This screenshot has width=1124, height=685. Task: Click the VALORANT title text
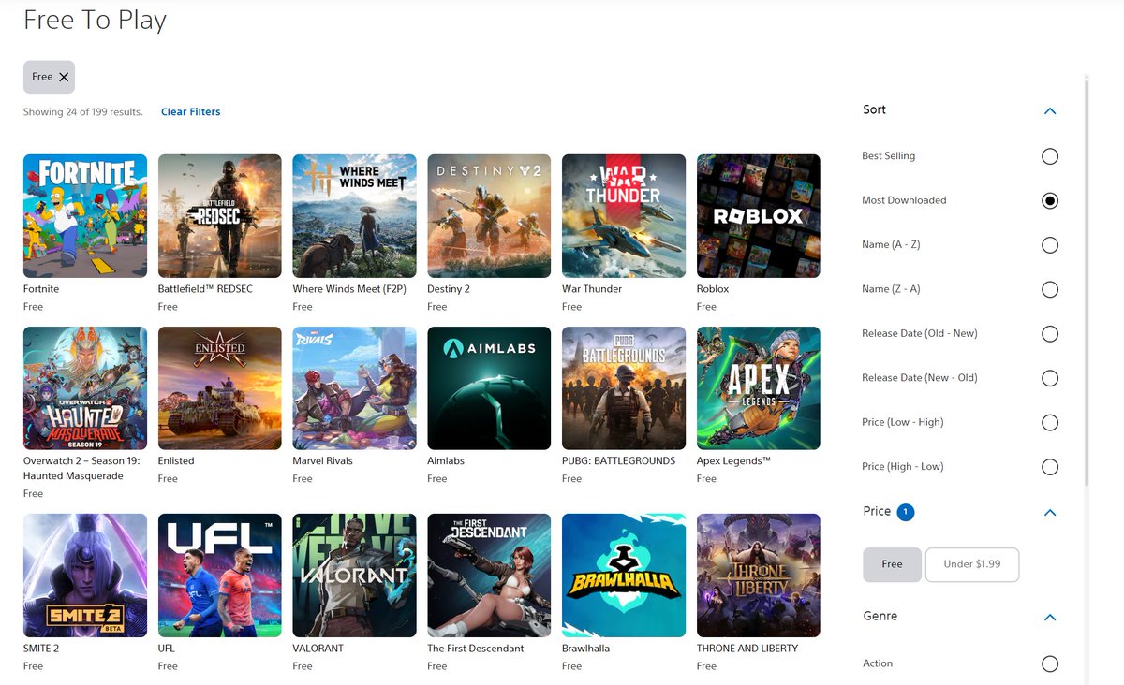[x=318, y=649]
